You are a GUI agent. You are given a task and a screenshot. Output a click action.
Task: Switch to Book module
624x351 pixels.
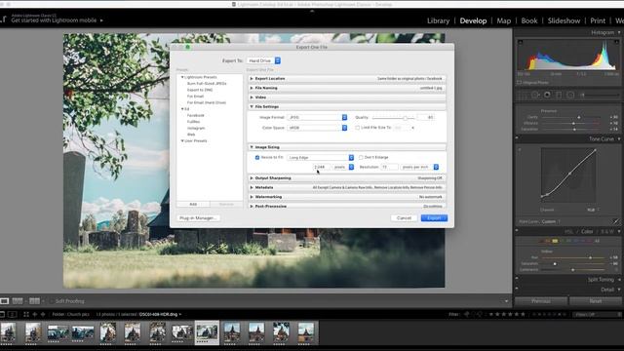point(529,20)
